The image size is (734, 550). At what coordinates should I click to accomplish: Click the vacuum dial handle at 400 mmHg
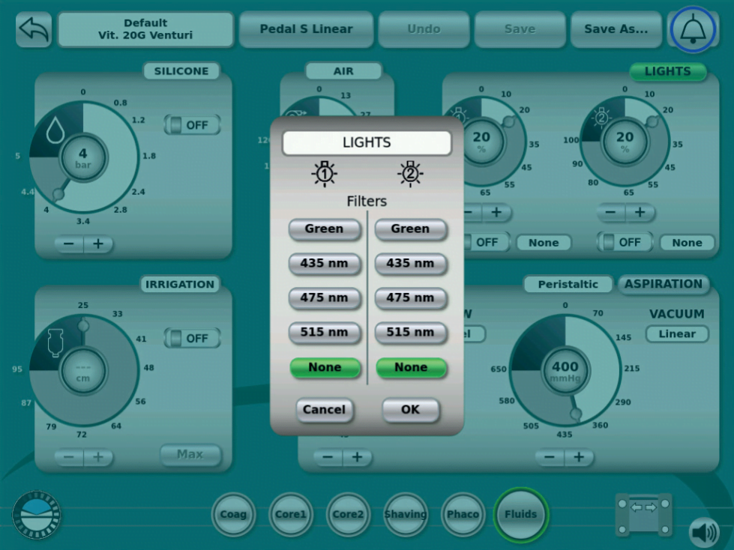click(x=576, y=414)
